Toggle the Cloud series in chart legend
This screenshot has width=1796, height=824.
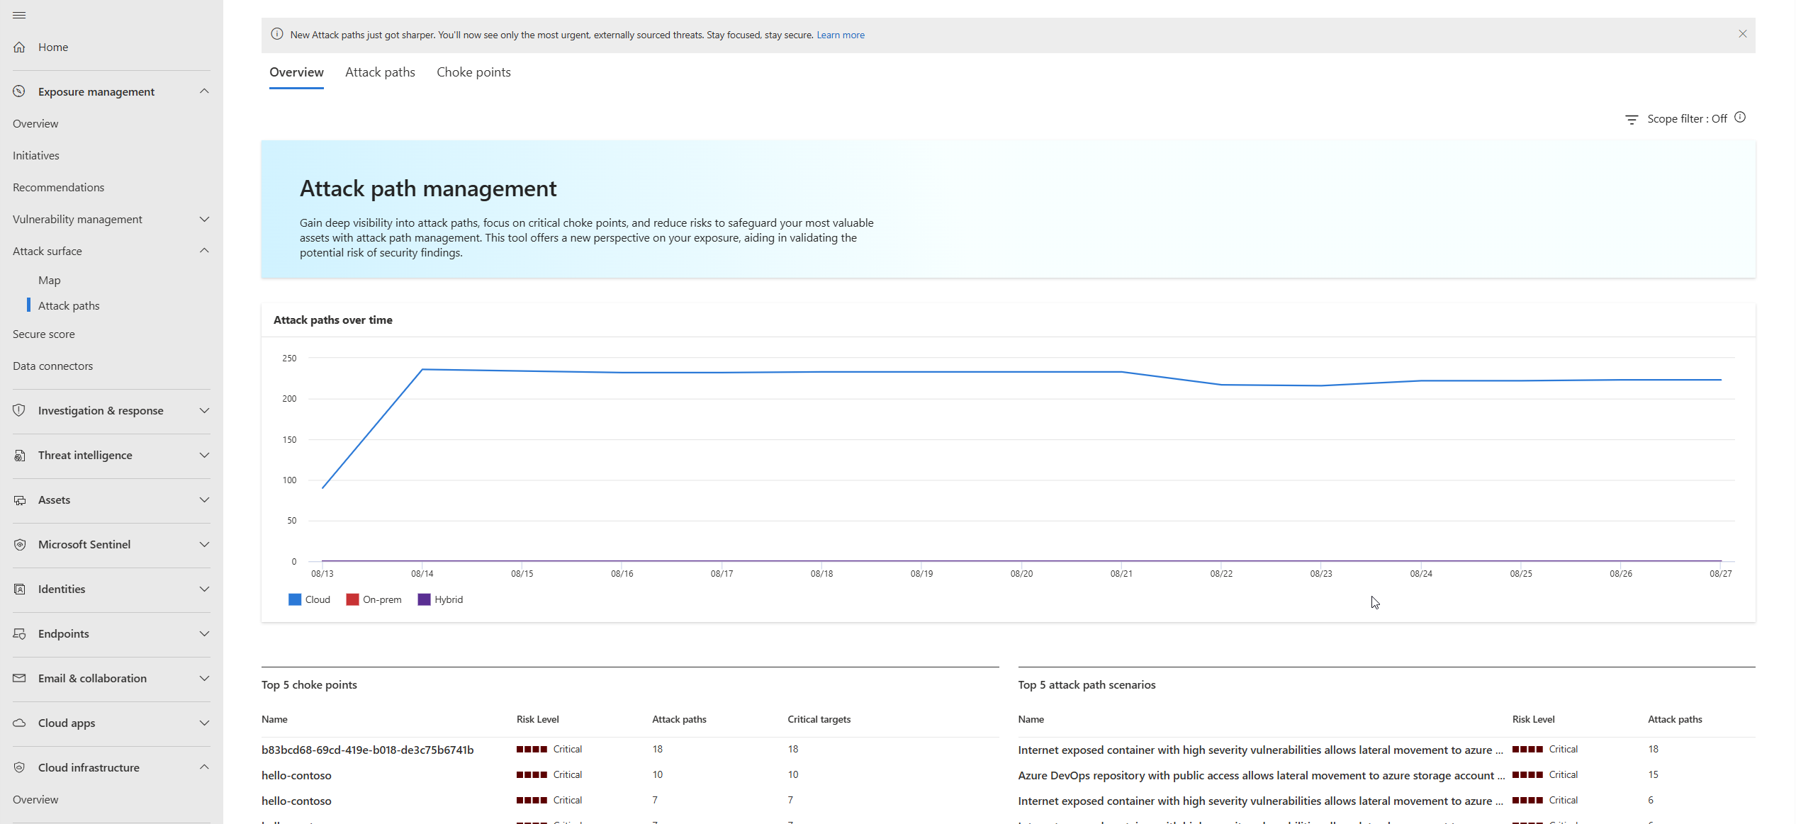310,599
